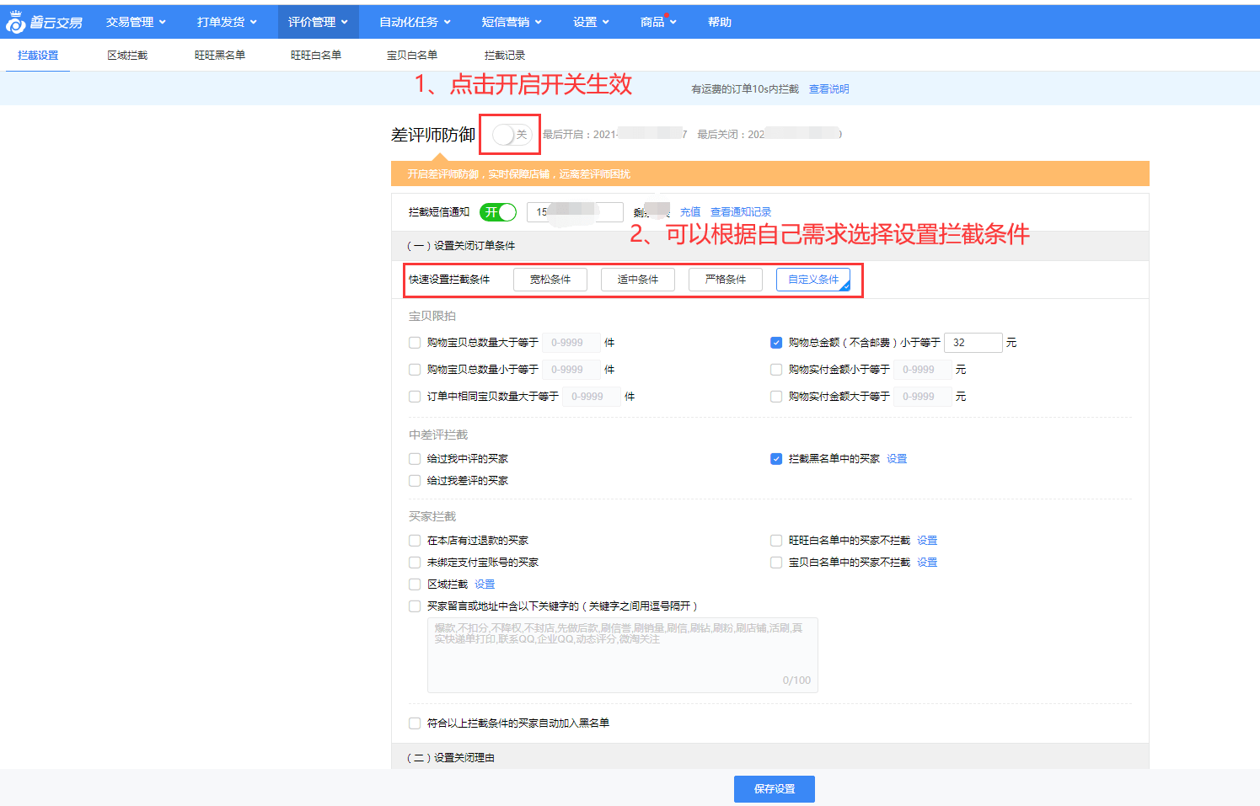
Task: Open the 设置 dropdown in top bar
Action: point(591,22)
